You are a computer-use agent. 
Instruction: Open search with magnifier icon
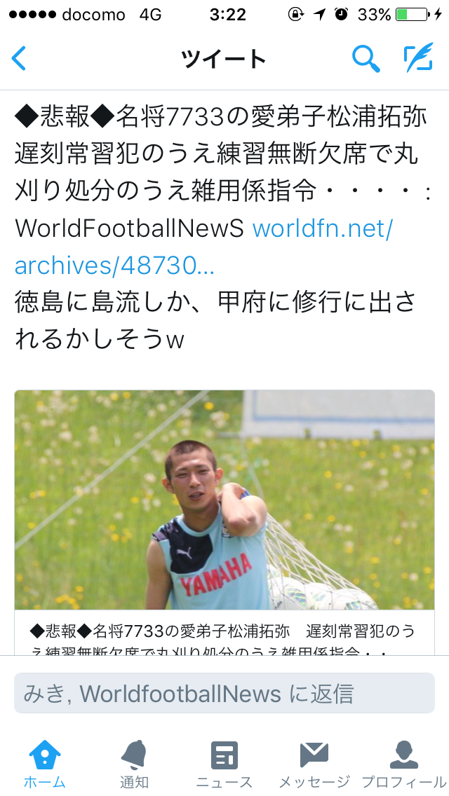point(366,58)
